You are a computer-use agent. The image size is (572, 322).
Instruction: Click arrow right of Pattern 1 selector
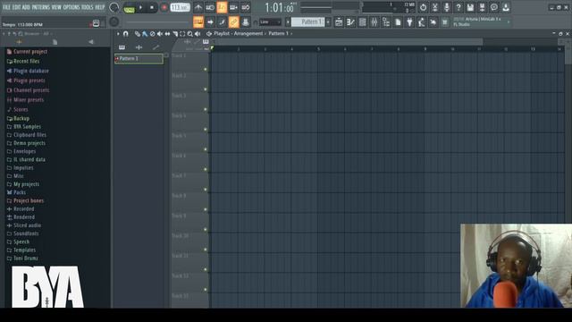(328, 22)
